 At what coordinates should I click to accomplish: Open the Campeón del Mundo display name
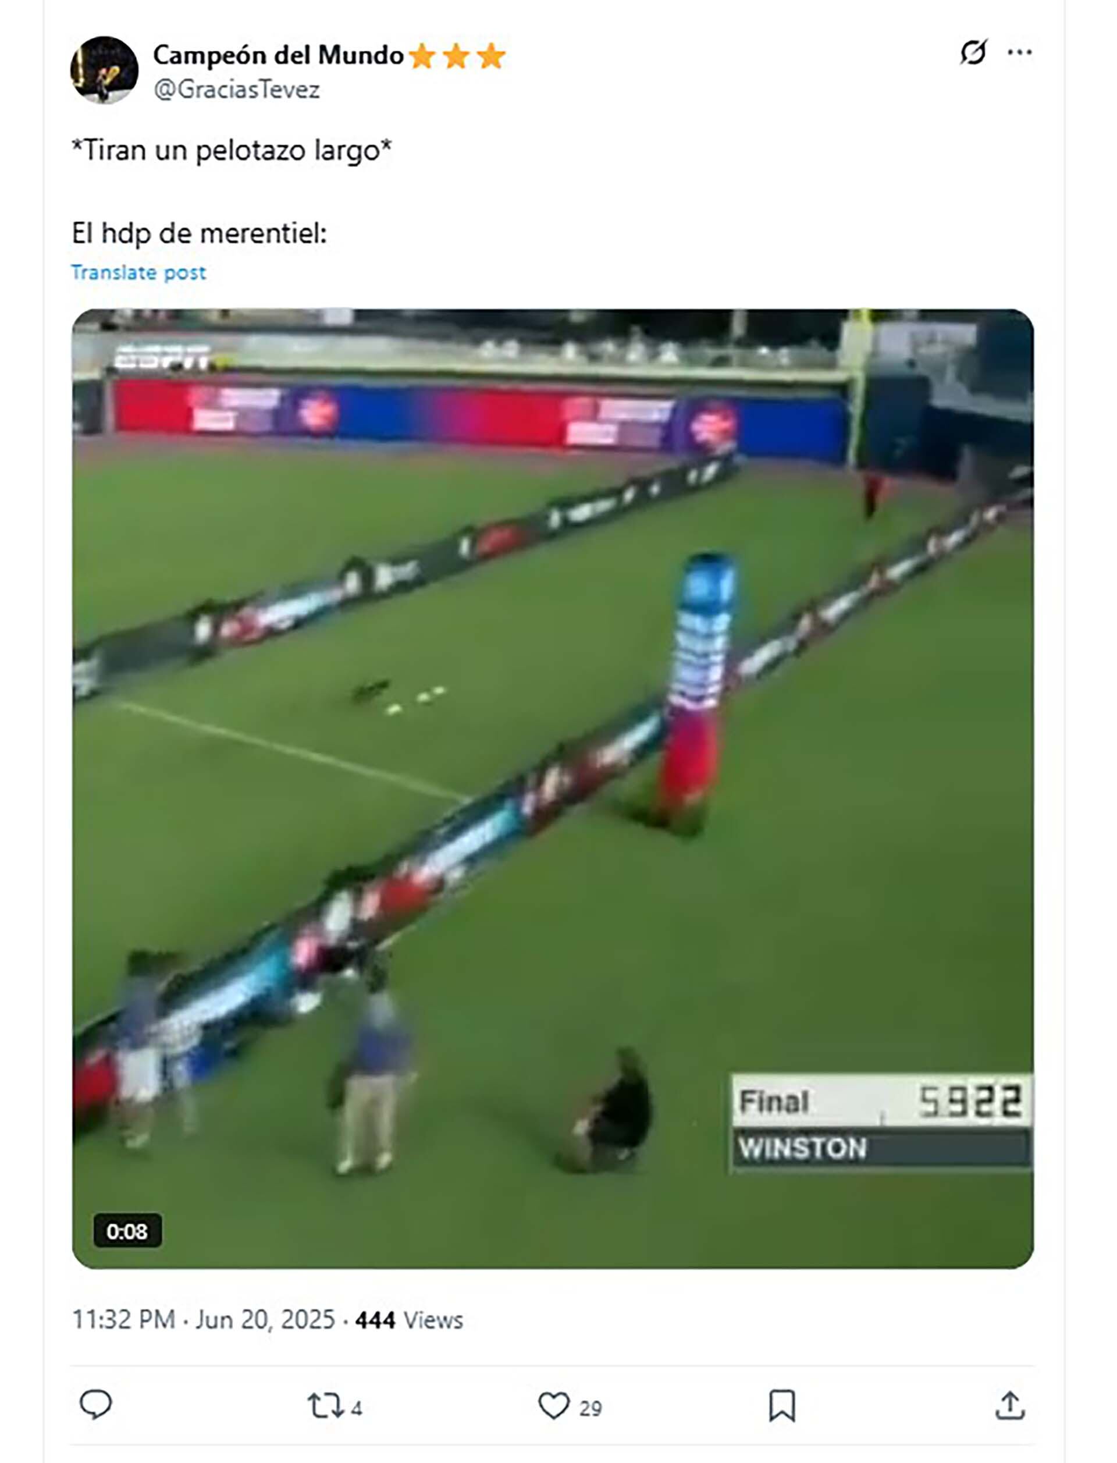click(279, 55)
